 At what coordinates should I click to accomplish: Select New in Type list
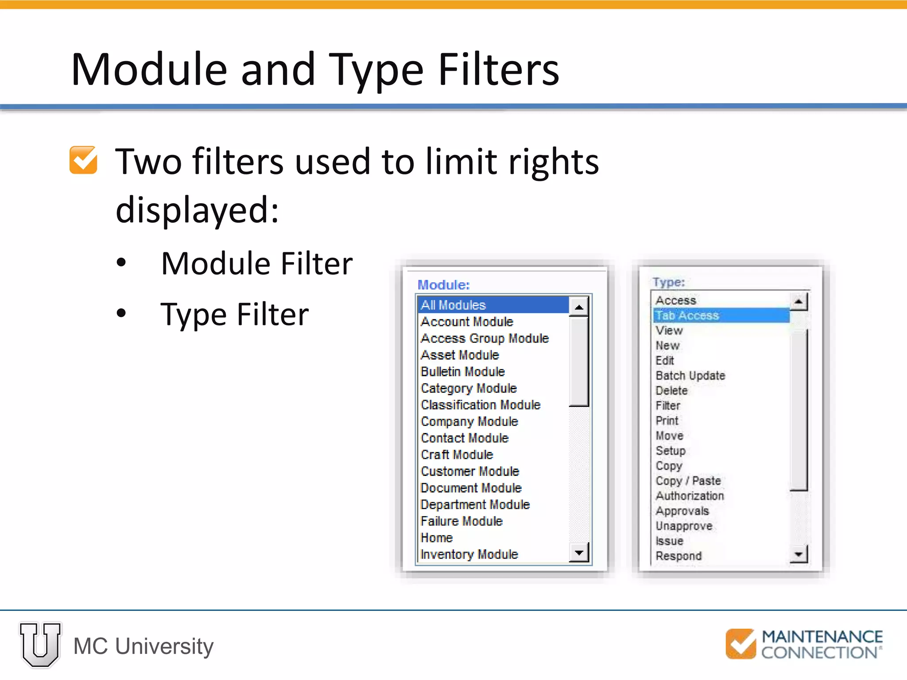(x=721, y=346)
